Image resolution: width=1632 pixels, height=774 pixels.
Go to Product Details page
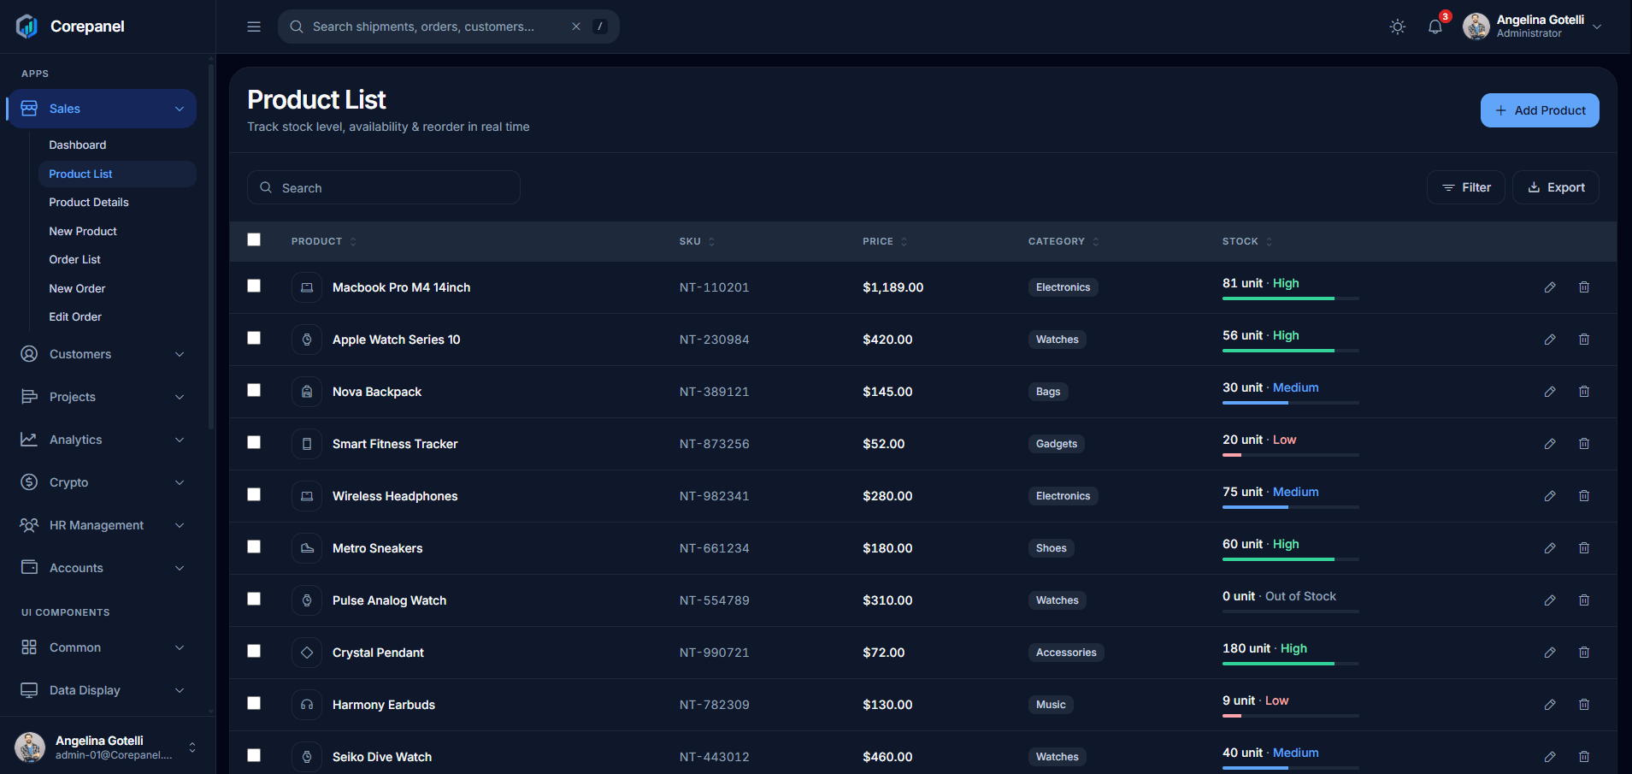click(89, 202)
